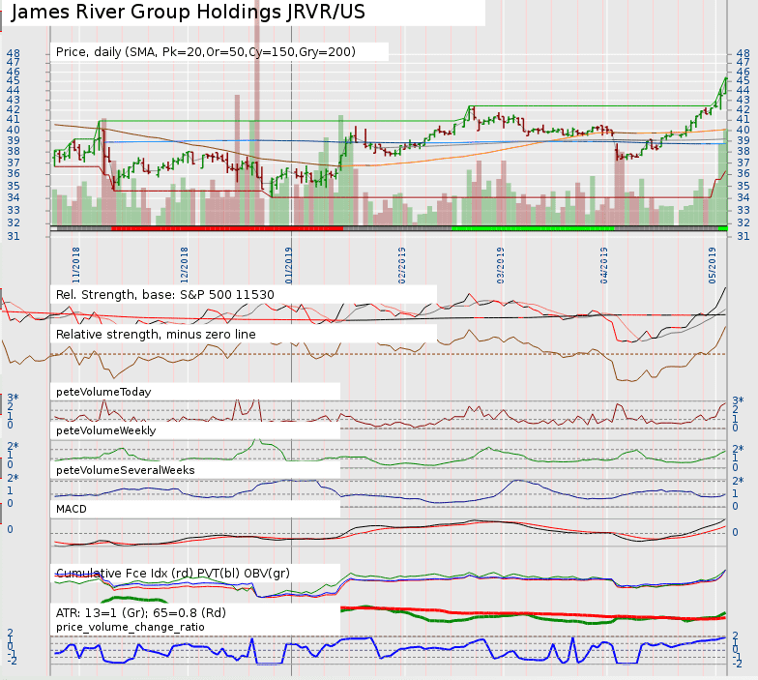Viewport: 758px width, 680px height.
Task: Click the 'Cumulative Fce Idx (rd) PVT(bl) OBV(gr)' label
Action: 172,573
